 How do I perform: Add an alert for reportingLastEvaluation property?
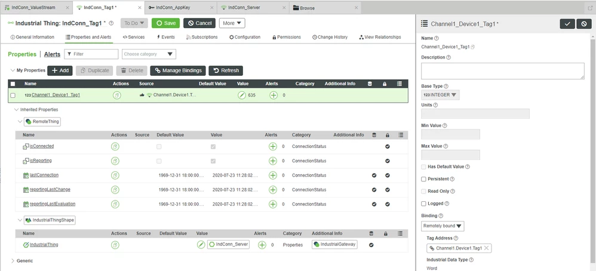coord(272,204)
